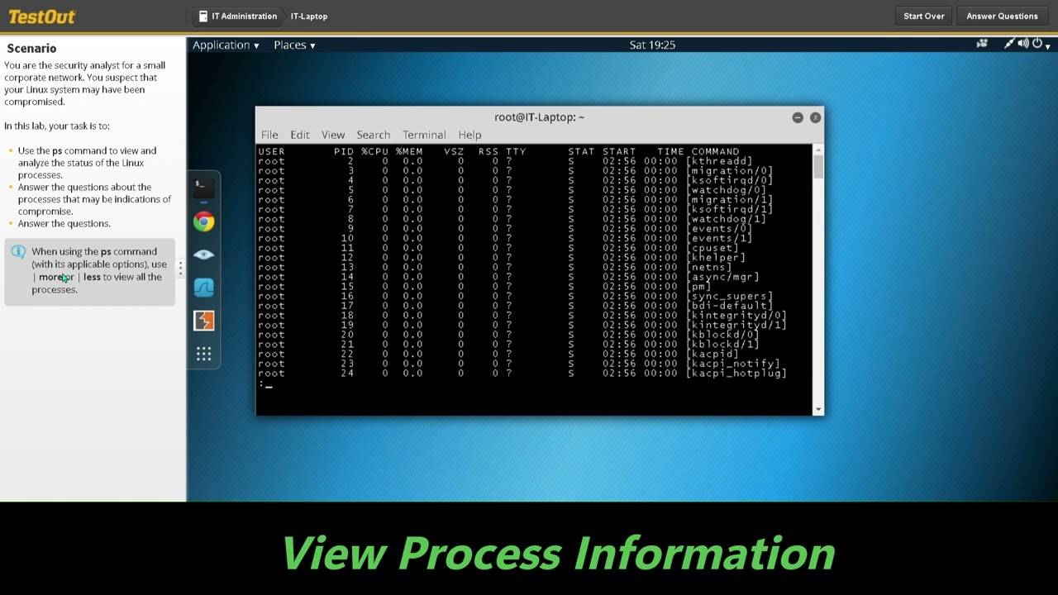The width and height of the screenshot is (1058, 595).
Task: Click the [sync_supers] command entry
Action: (x=729, y=296)
